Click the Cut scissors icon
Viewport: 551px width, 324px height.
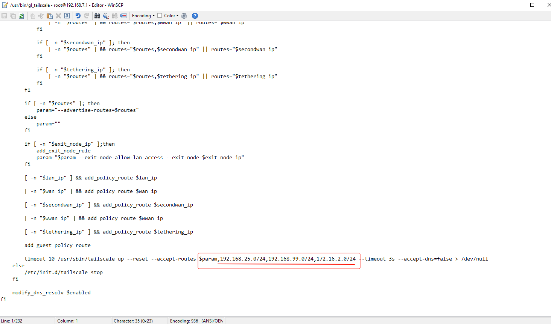[x=41, y=16]
